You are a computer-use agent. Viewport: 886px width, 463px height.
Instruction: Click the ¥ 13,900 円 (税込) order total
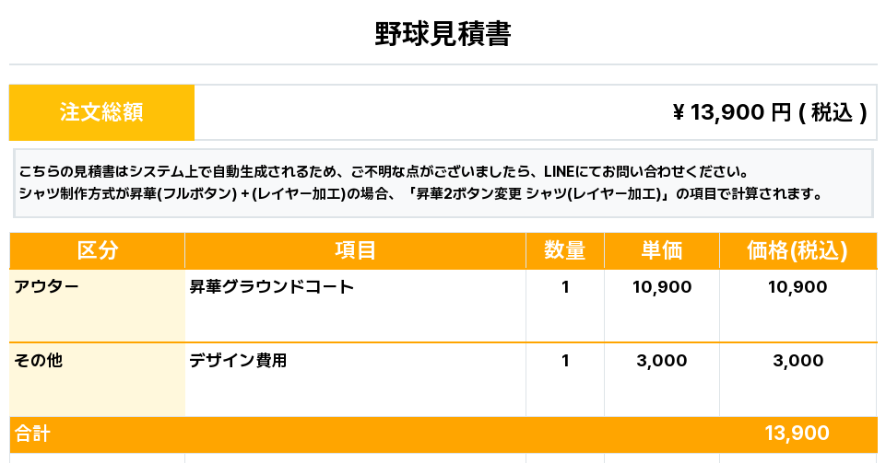coord(770,112)
